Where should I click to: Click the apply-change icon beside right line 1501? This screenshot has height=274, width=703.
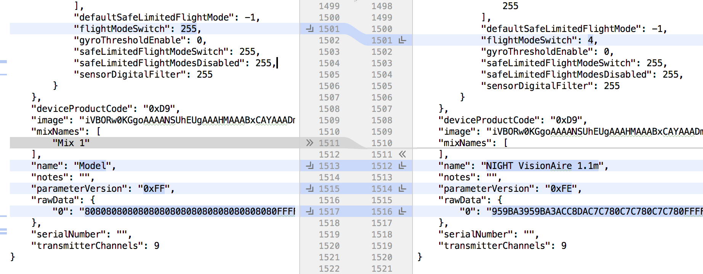[x=402, y=40]
